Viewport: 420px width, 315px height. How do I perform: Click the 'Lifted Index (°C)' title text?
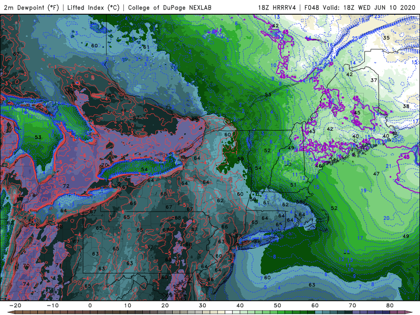click(x=93, y=7)
